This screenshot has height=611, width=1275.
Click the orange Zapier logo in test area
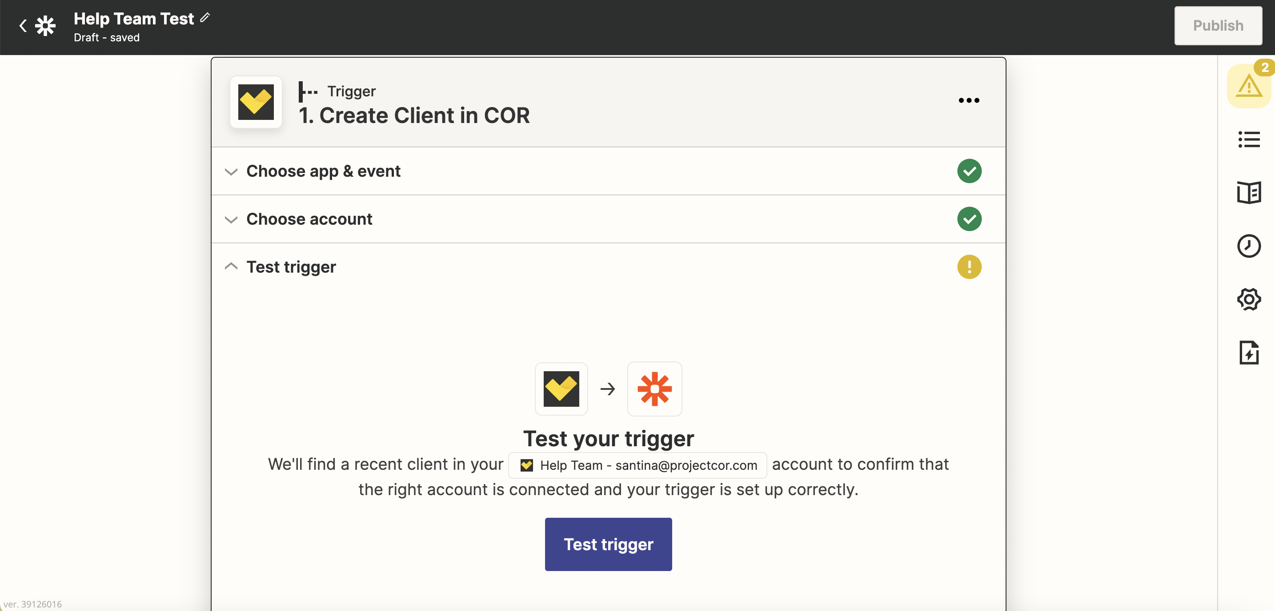(x=654, y=389)
